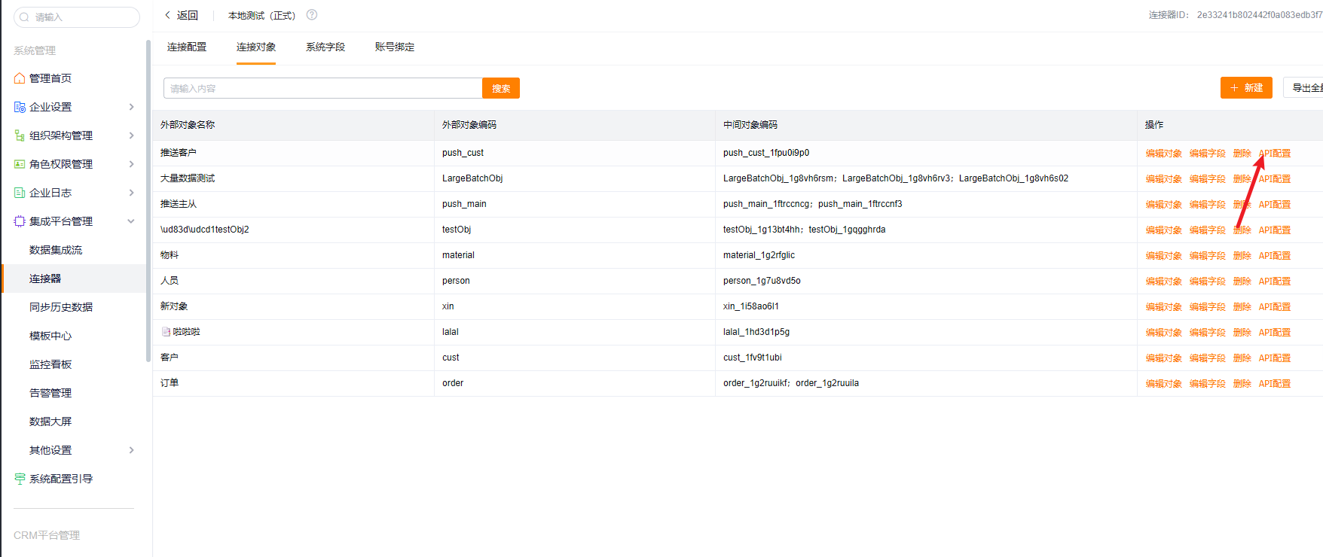Collapse the 集成平台管理 menu chevron
This screenshot has width=1323, height=557.
click(x=131, y=221)
